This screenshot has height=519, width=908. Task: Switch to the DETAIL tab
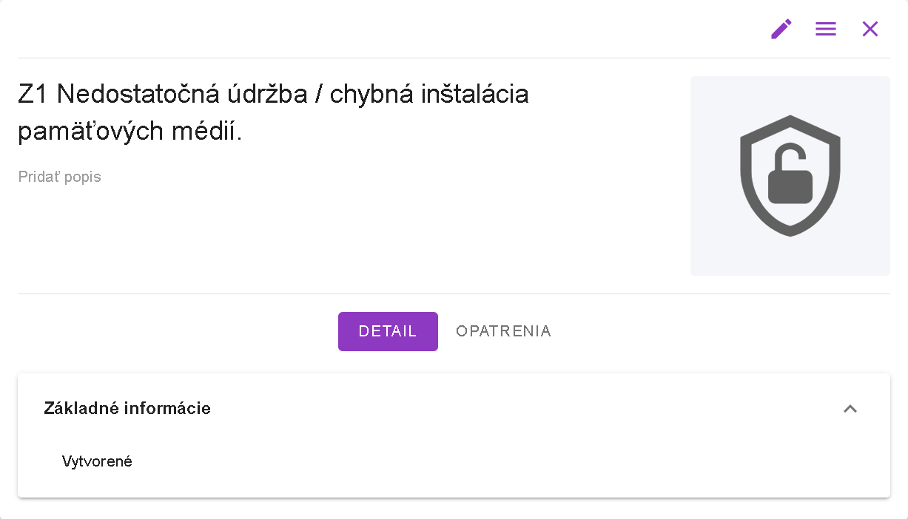pos(388,331)
